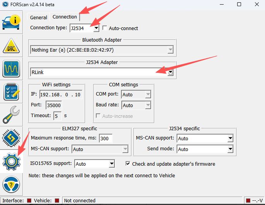Viewport: 265px width, 205px height.
Task: Open the wrench service procedures section
Action: click(12, 115)
